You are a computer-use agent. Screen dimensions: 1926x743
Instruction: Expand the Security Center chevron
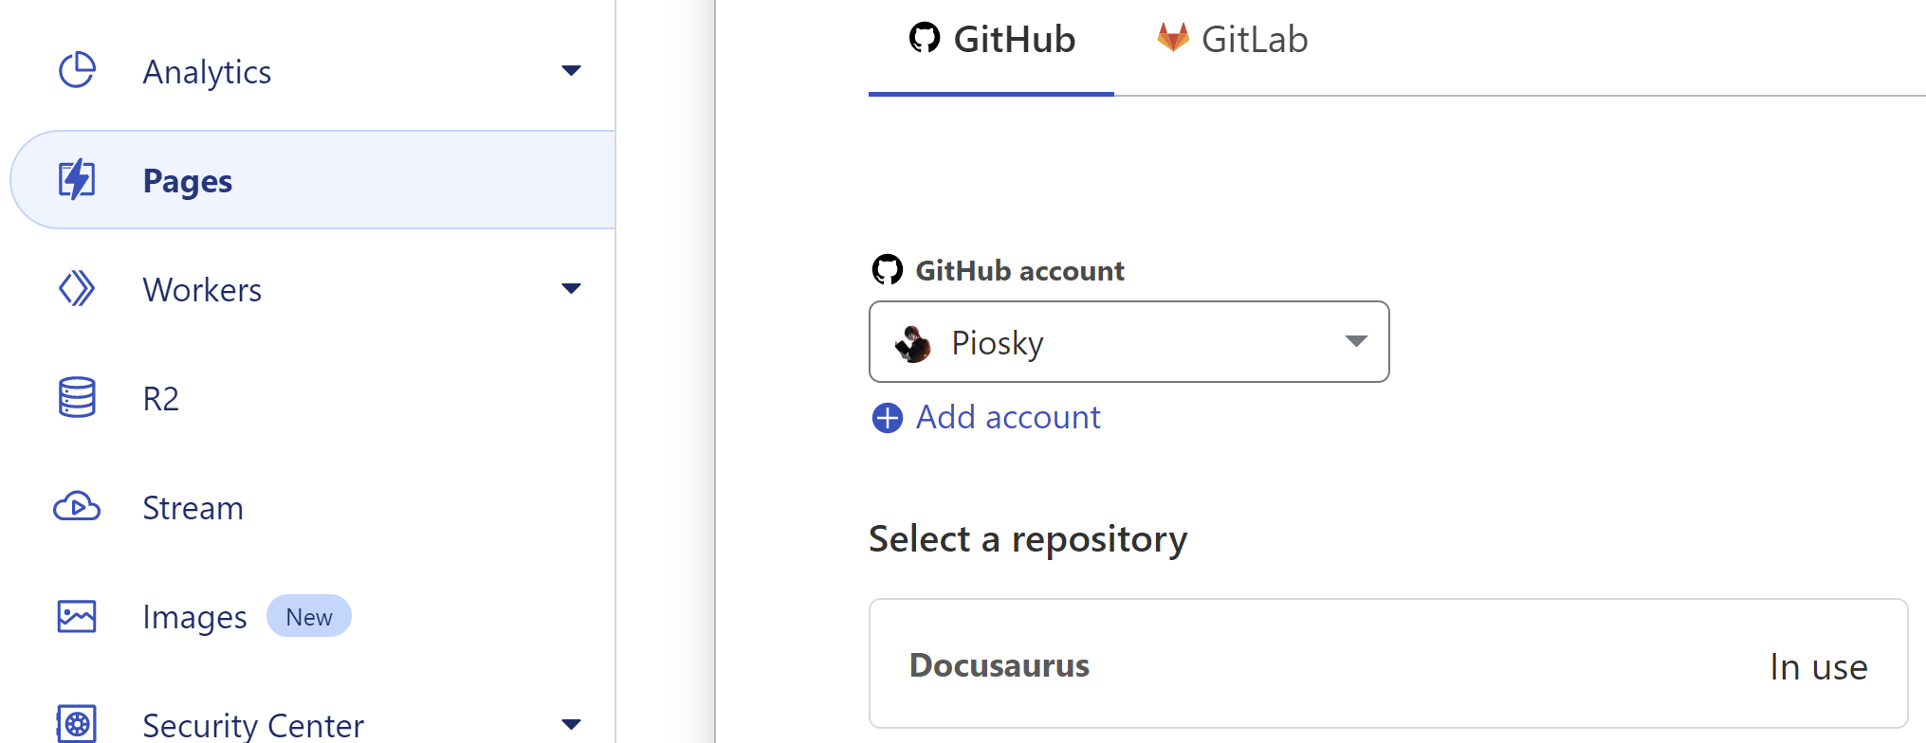(x=572, y=724)
